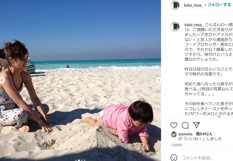Image resolution: width=233 pixels, height=161 pixels.
Task: Show list of 他8492人 likers
Action: coord(204,134)
